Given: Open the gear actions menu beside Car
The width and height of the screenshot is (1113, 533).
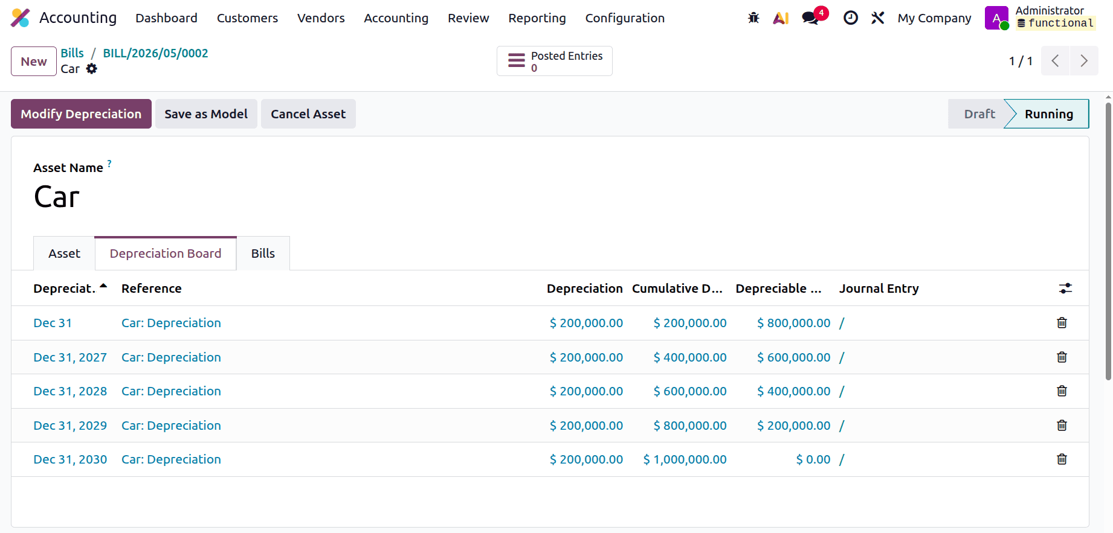Looking at the screenshot, I should [92, 69].
